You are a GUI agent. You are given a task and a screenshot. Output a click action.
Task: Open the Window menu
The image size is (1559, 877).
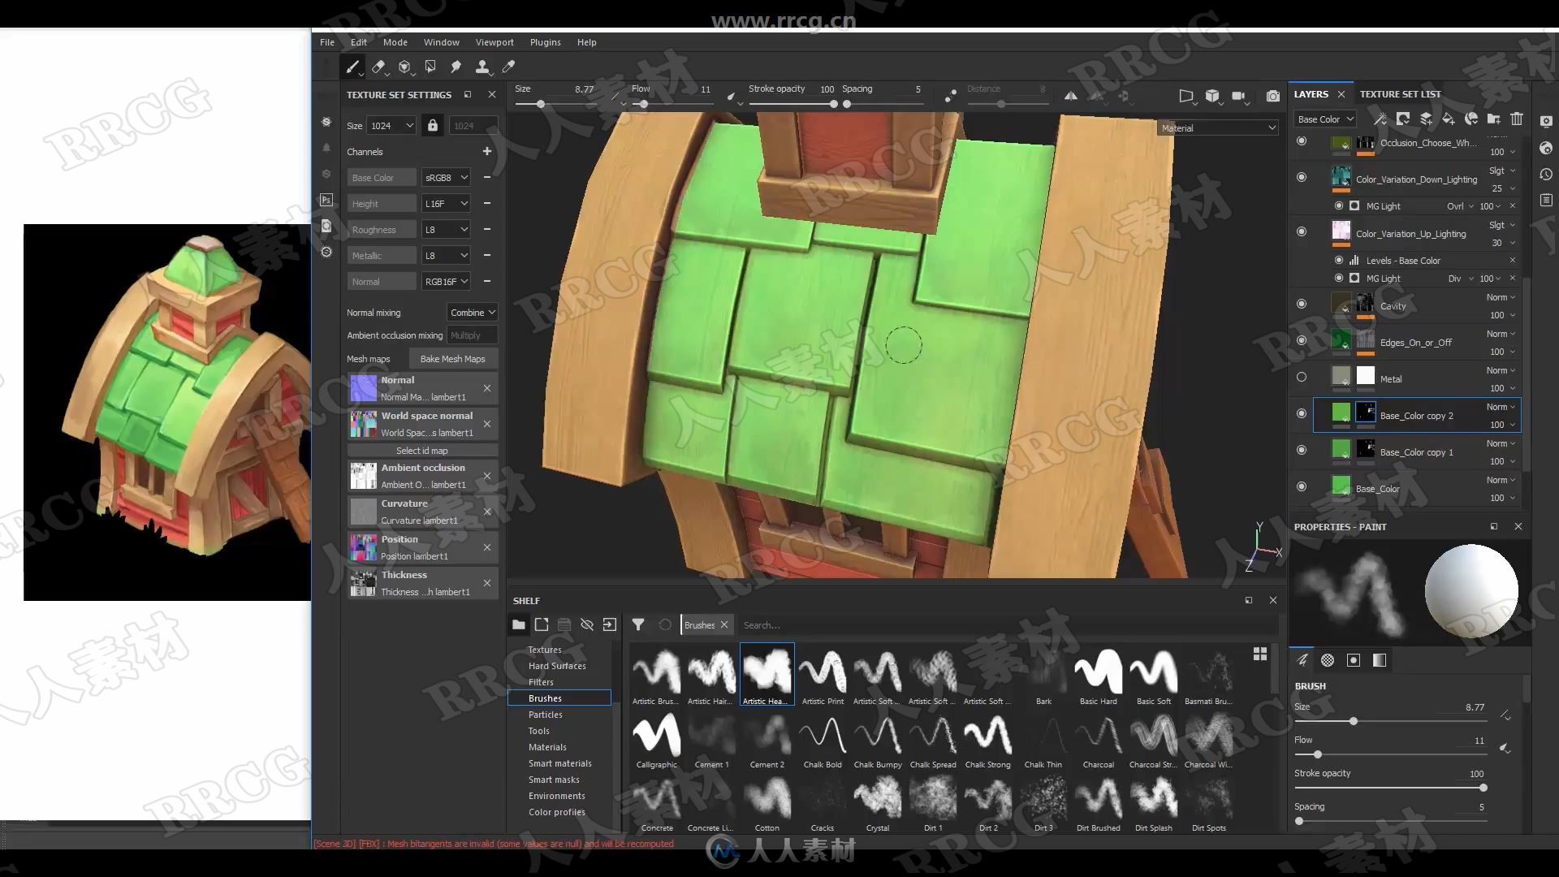440,41
